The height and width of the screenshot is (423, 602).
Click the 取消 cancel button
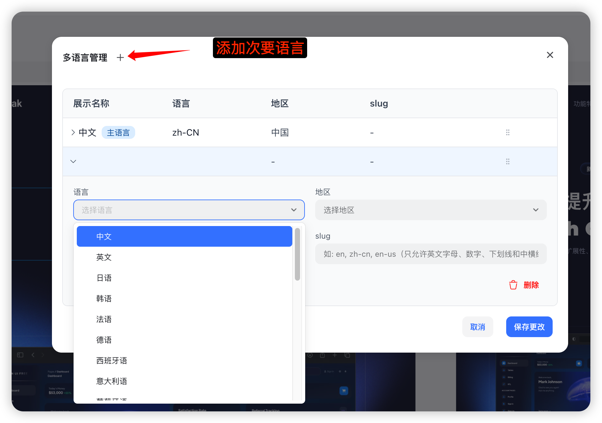[477, 327]
